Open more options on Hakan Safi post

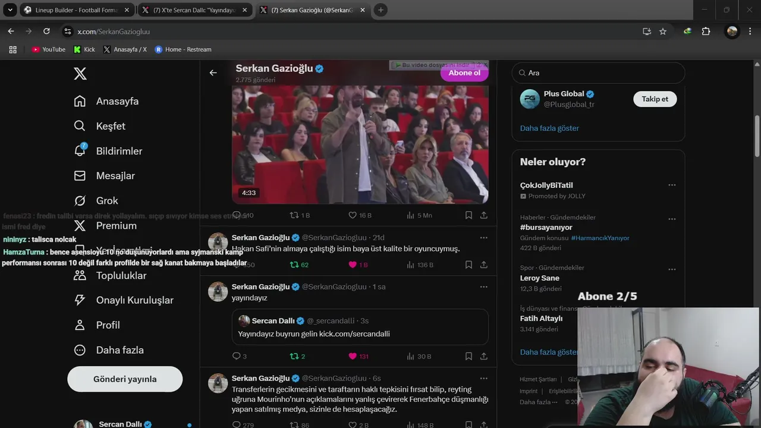[483, 238]
